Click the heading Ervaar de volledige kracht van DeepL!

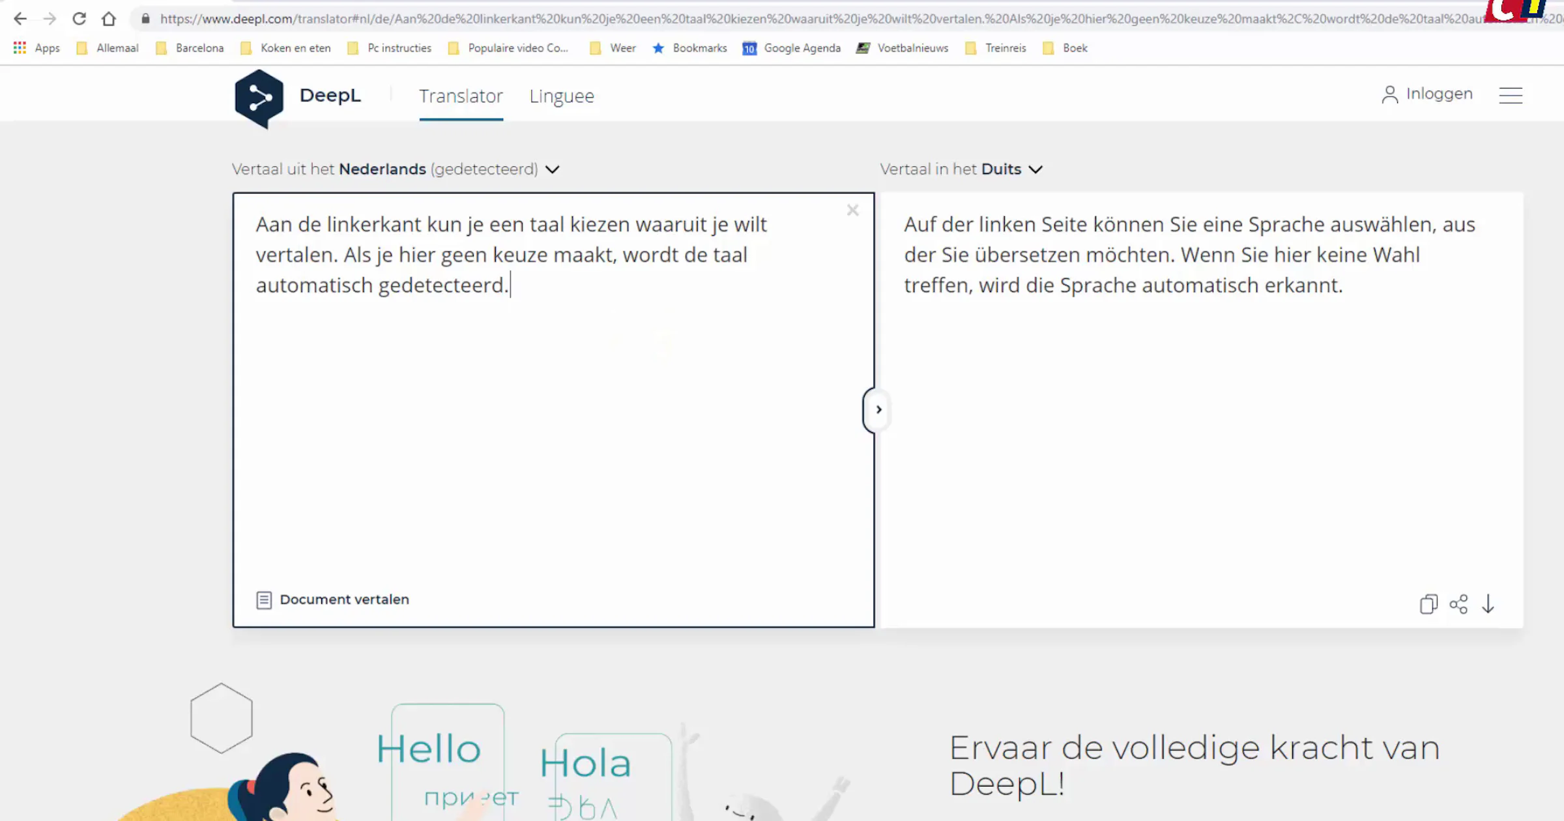click(1194, 766)
